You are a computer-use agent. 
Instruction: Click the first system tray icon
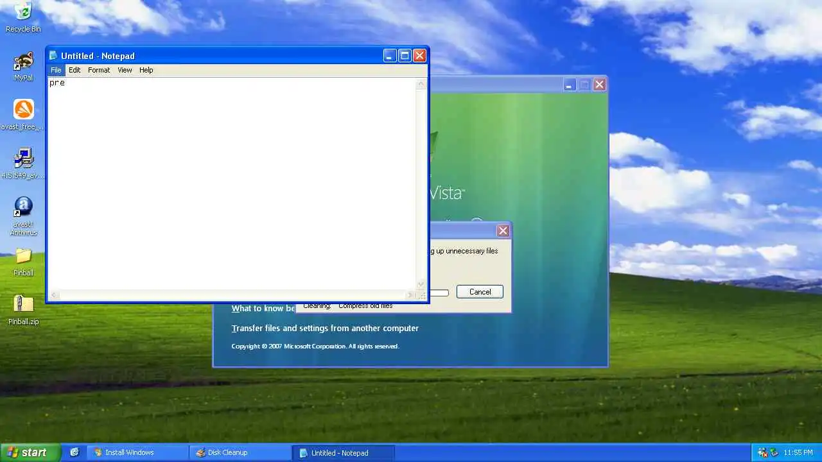(762, 452)
